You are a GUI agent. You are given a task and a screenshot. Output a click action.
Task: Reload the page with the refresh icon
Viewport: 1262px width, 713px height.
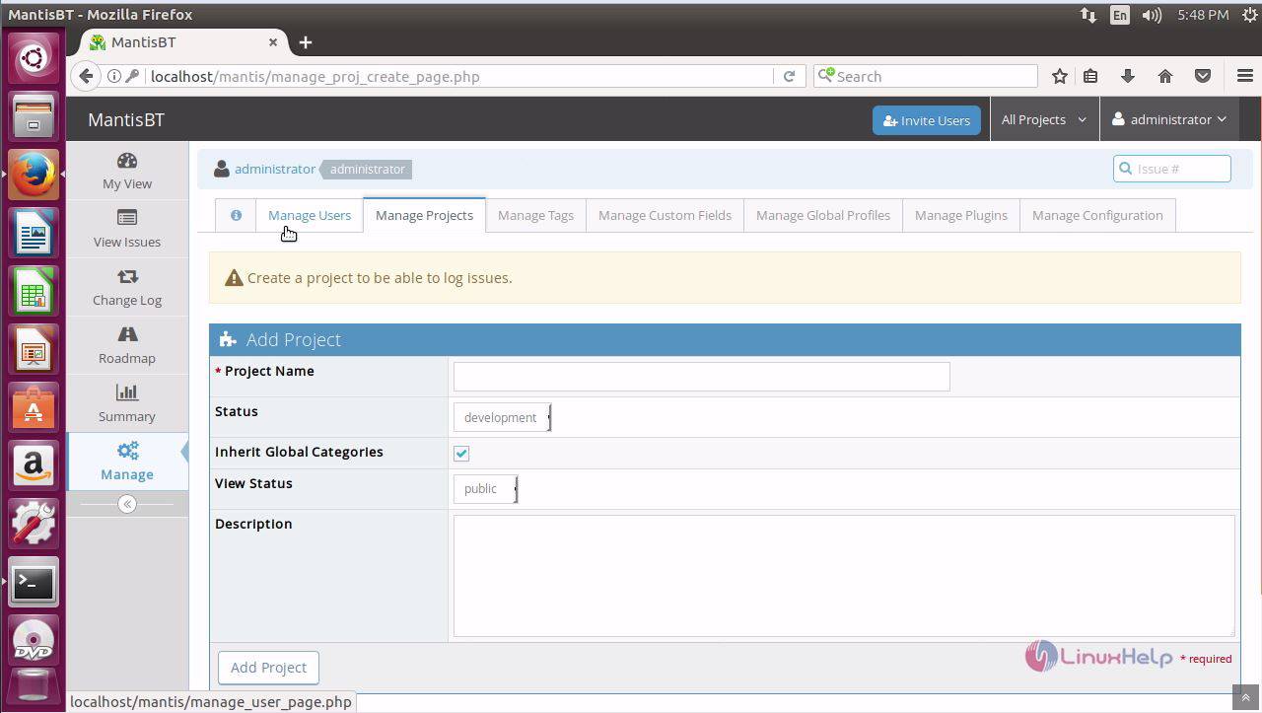tap(789, 76)
